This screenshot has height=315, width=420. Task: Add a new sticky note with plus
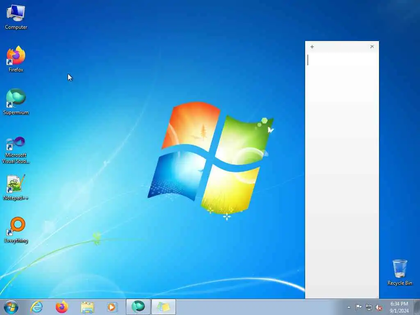(312, 47)
